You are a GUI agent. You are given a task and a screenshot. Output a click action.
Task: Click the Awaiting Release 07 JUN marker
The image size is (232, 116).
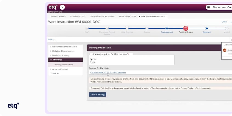[186, 28]
